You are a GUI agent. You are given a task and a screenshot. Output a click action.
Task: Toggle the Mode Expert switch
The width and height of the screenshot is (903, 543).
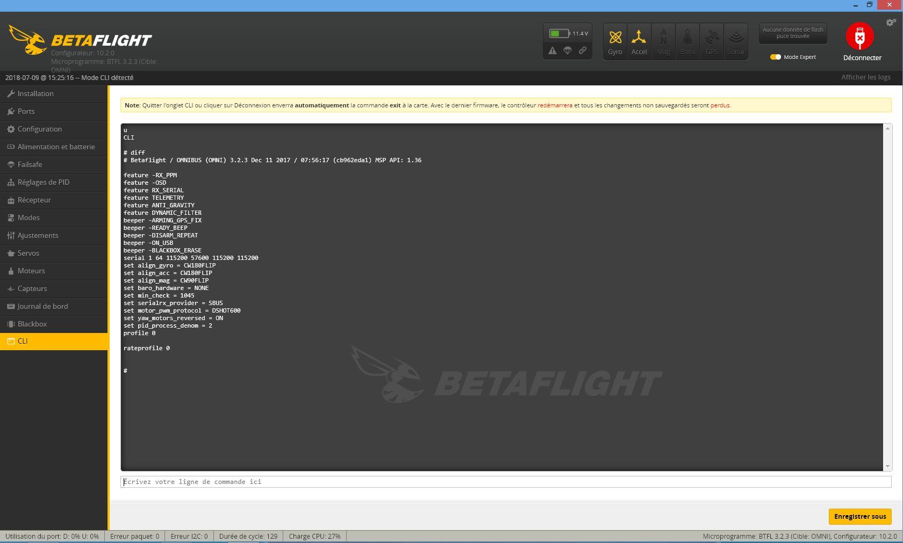click(x=775, y=57)
